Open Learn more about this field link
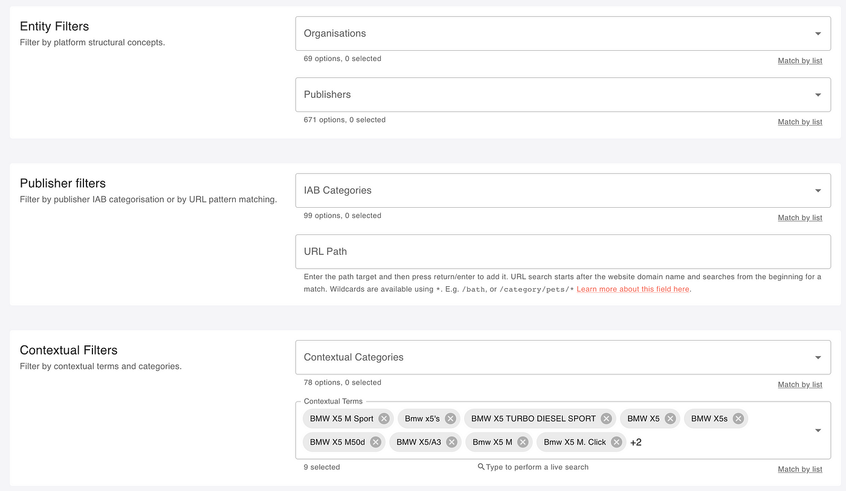Screen dimensions: 846x491 tap(633, 289)
